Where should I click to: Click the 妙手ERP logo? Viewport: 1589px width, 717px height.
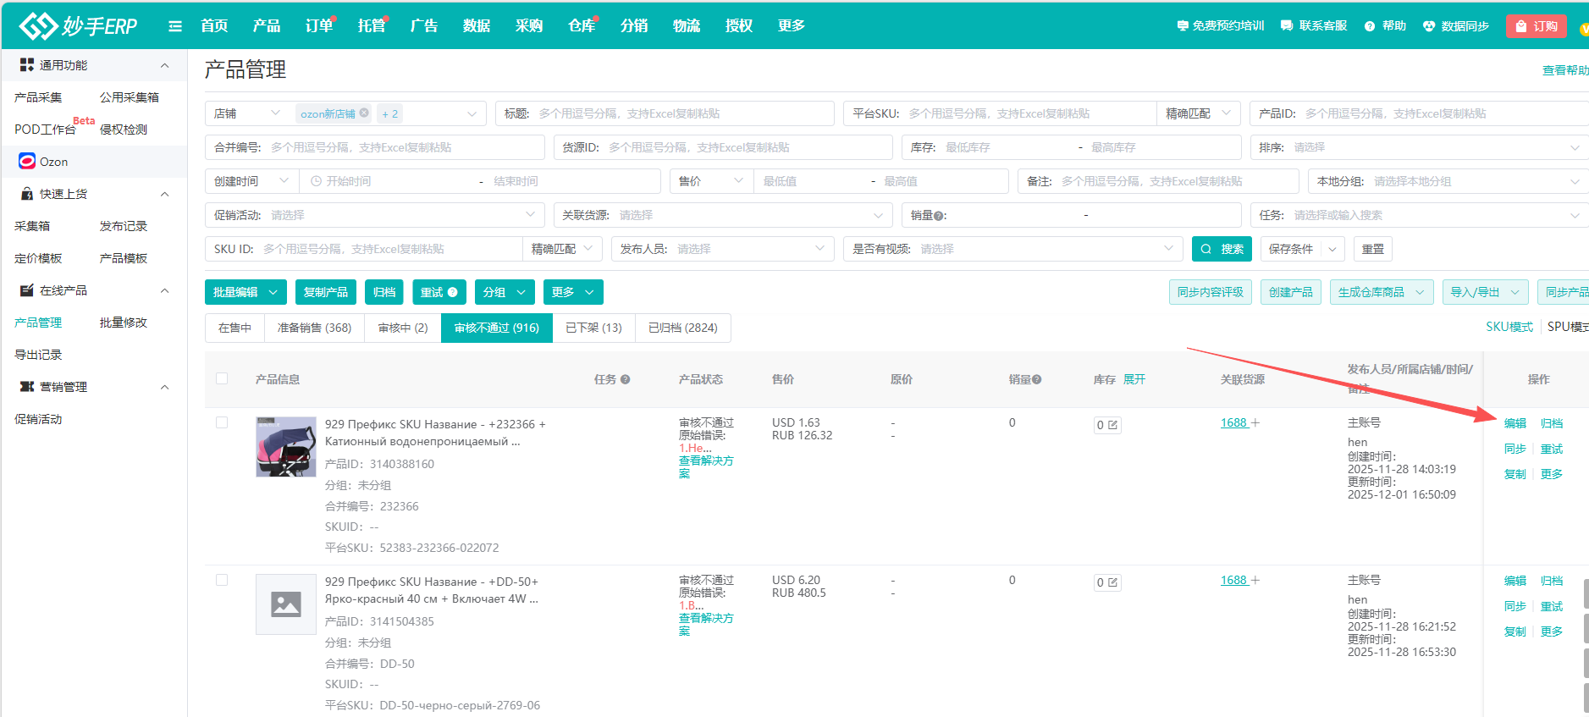point(79,26)
